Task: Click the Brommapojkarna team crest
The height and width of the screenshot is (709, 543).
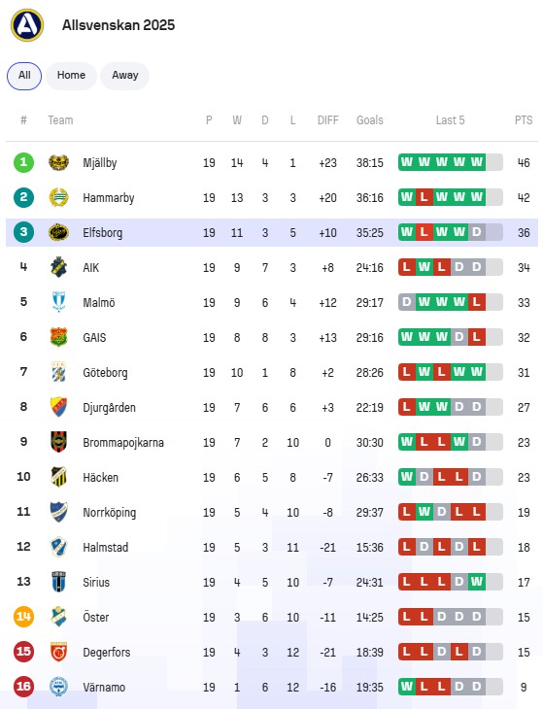Action: (x=59, y=442)
